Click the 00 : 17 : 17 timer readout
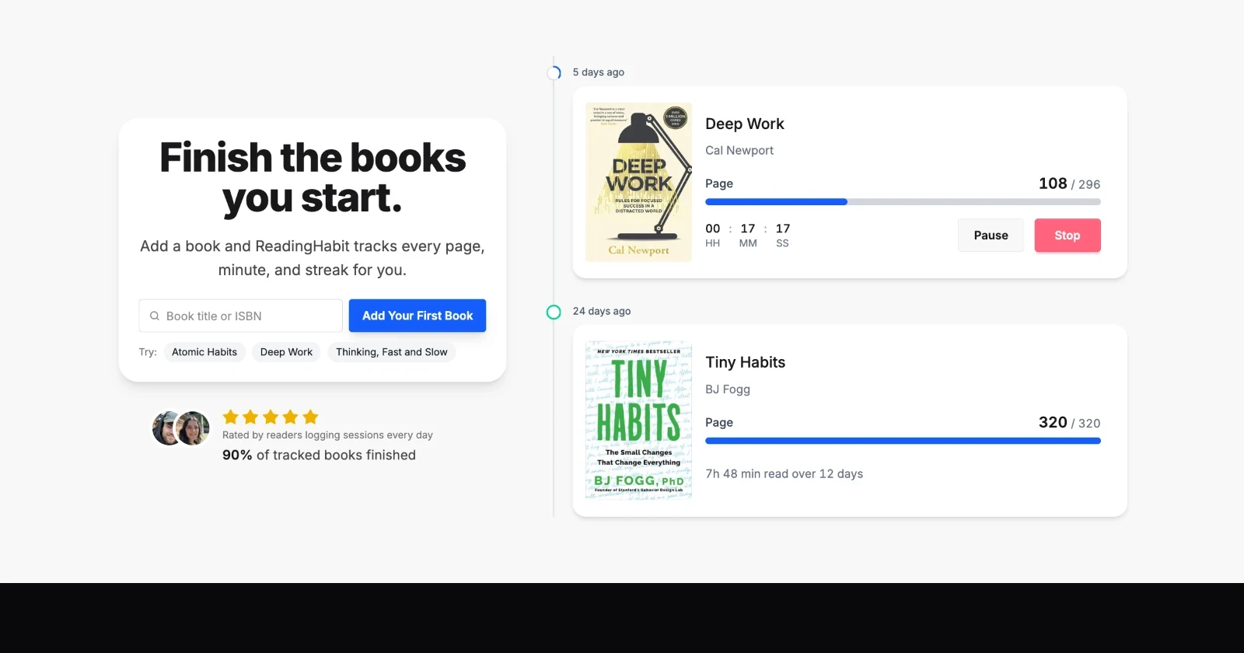This screenshot has width=1244, height=653. click(x=748, y=235)
